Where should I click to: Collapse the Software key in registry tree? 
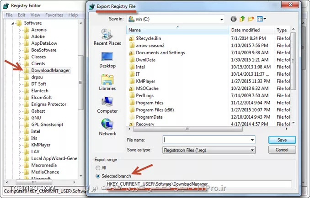pos(13,23)
